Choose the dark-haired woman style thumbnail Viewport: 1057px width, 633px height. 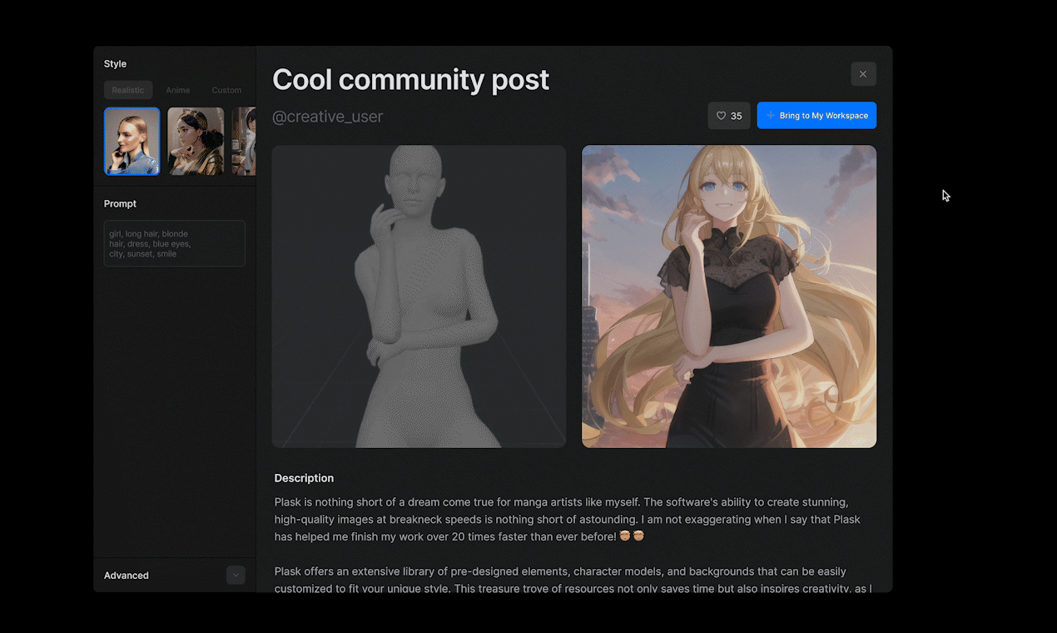(x=196, y=141)
